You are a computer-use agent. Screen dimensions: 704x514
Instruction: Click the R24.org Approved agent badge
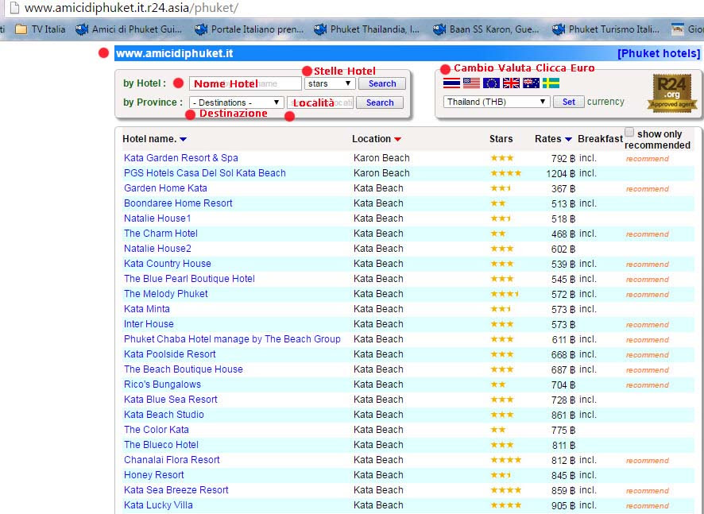671,93
